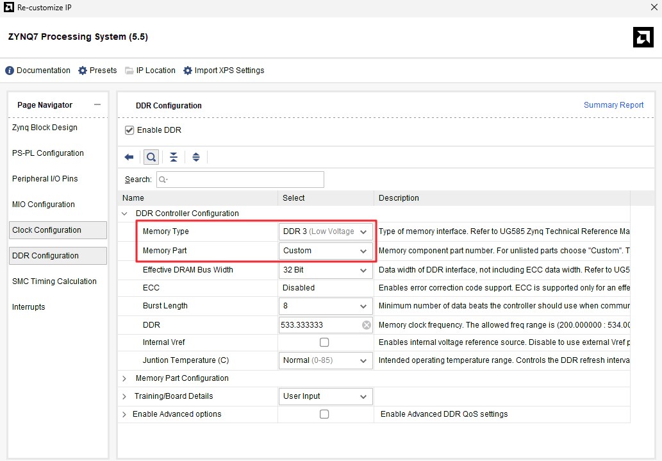Screen dimensions: 662x461
Task: Open the Memory Type dropdown
Action: pos(326,231)
